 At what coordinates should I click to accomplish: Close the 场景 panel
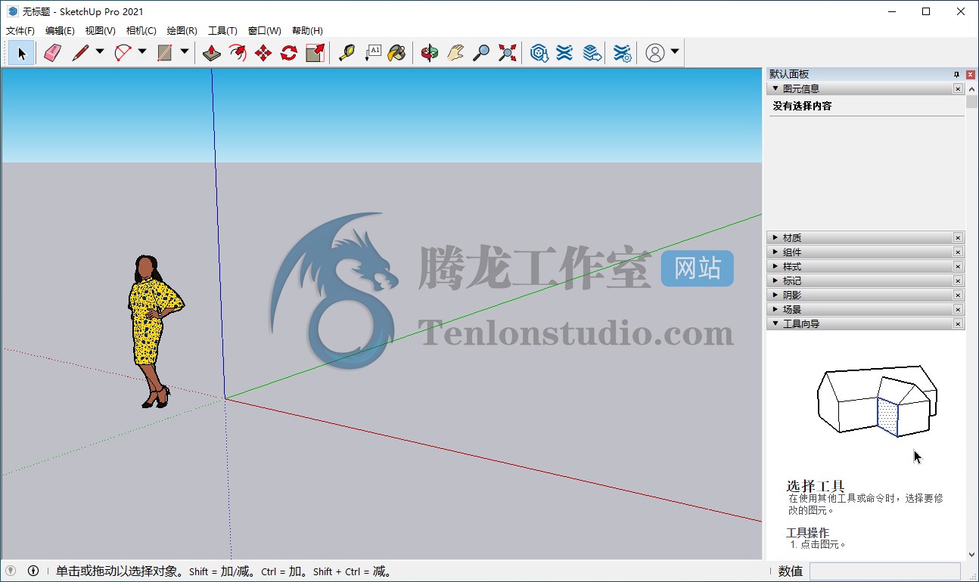coord(958,309)
